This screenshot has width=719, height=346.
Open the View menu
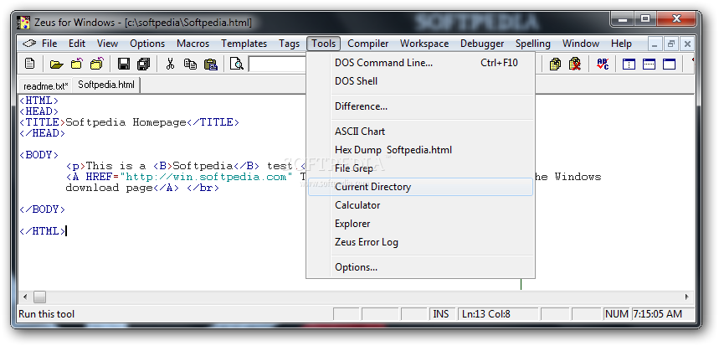click(x=107, y=44)
